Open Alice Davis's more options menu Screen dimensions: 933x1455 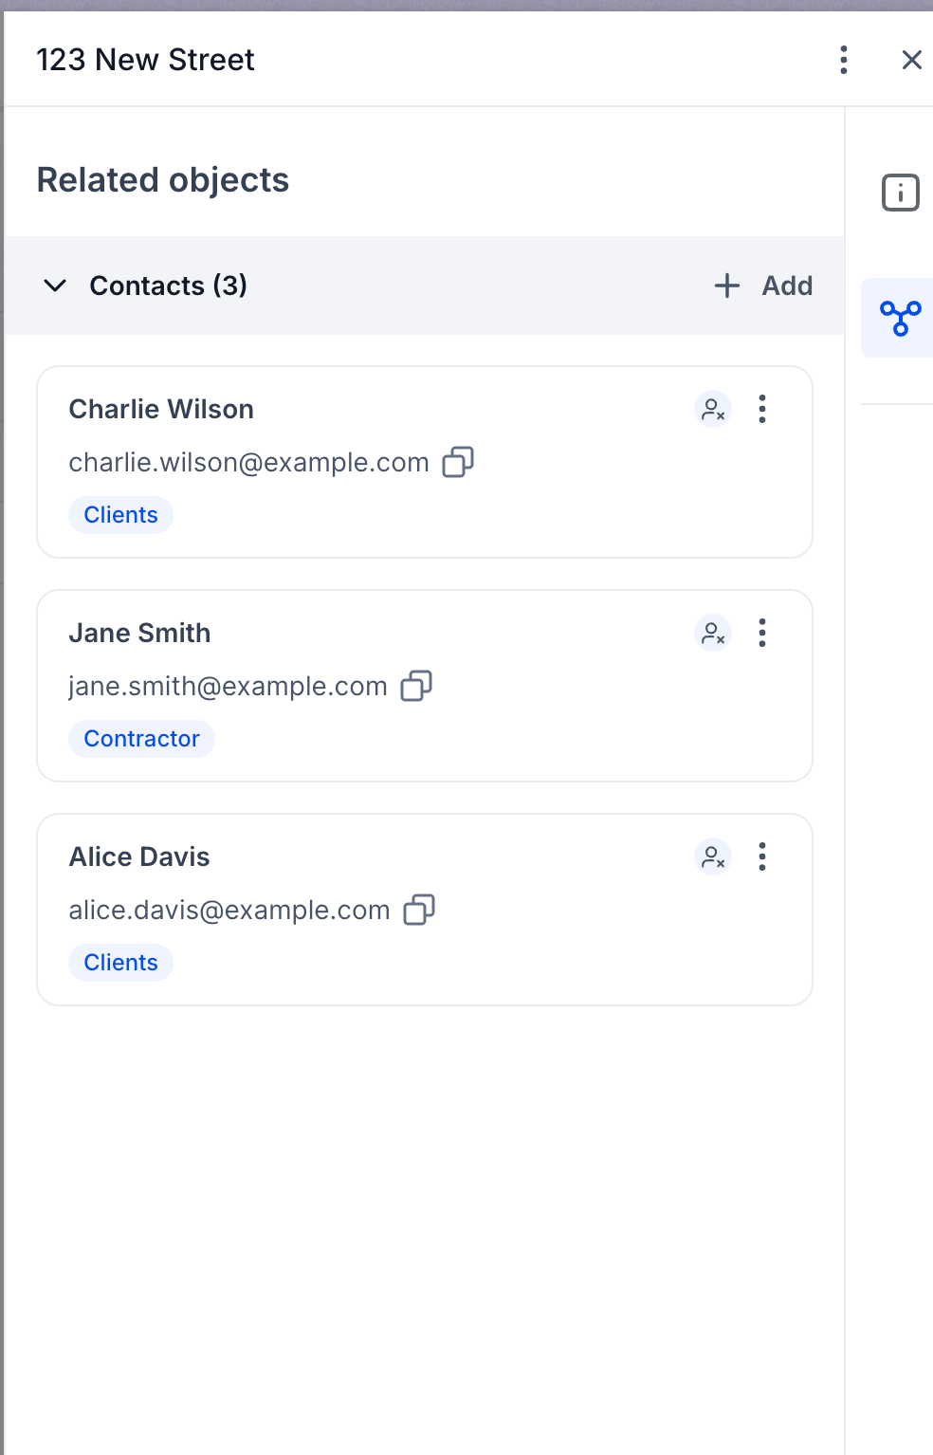tap(761, 857)
